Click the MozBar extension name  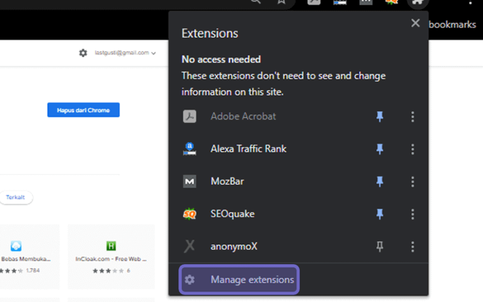227,181
